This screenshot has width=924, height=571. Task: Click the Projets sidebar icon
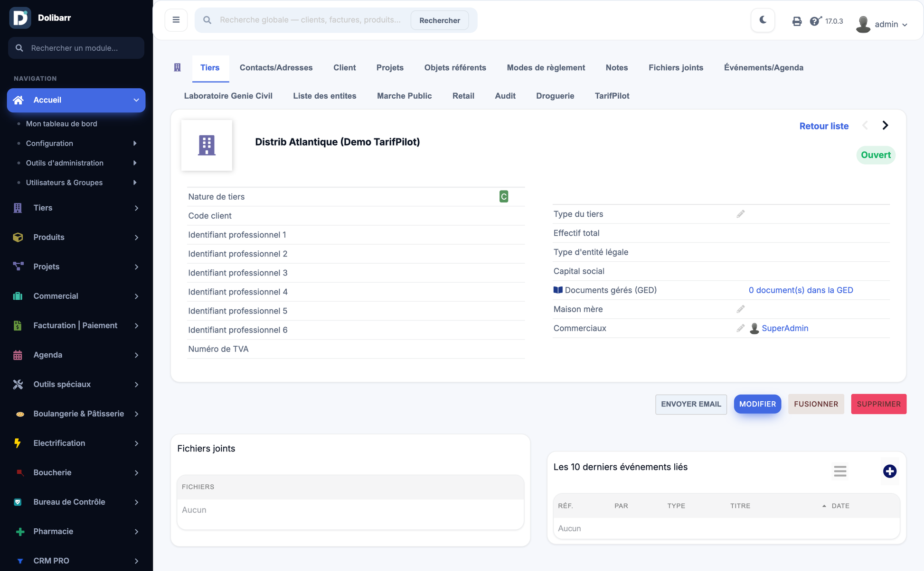(18, 267)
